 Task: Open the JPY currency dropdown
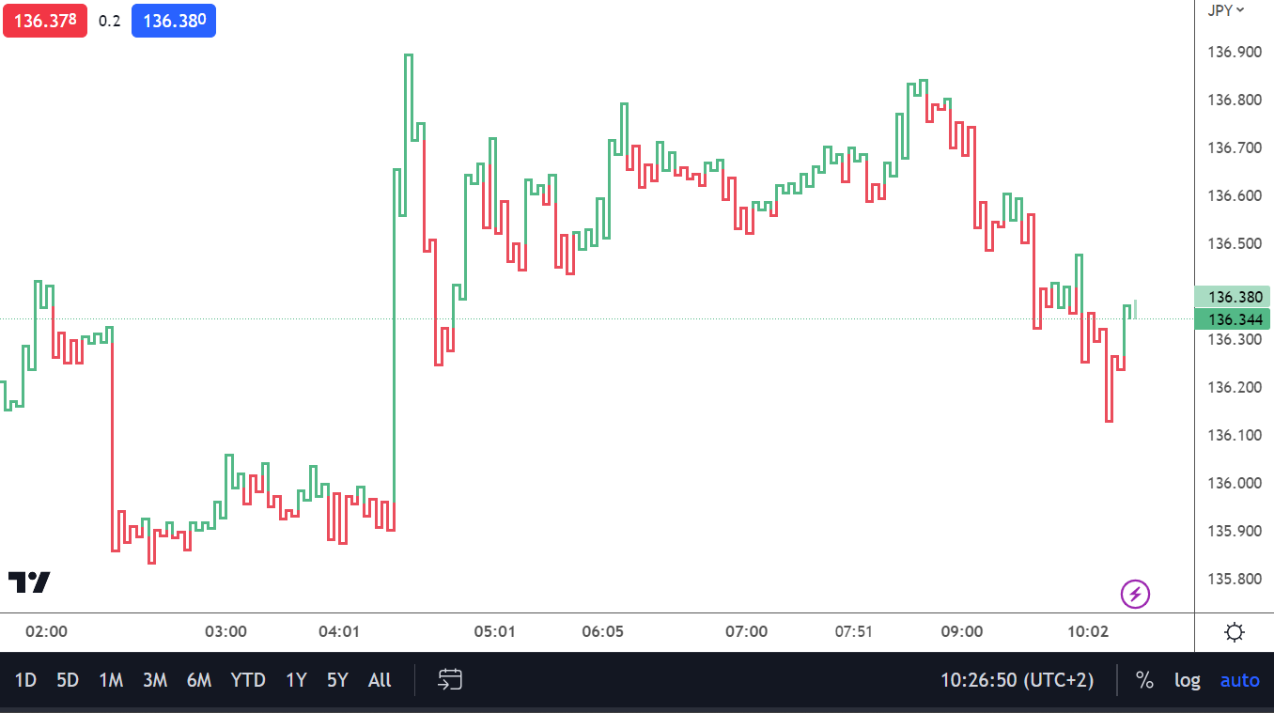coord(1226,10)
